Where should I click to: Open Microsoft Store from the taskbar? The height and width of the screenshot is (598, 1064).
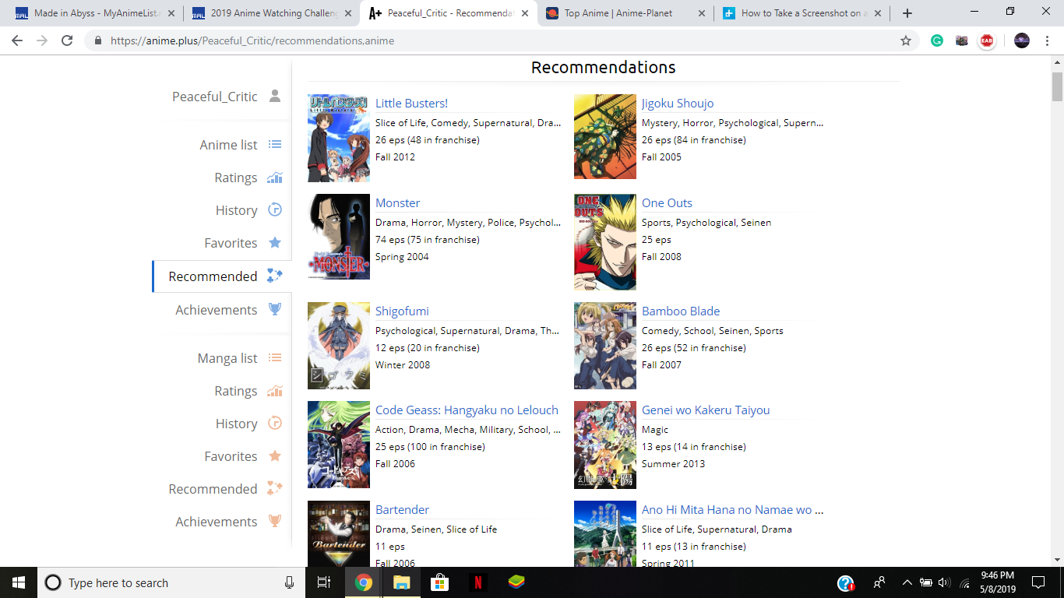pos(439,582)
